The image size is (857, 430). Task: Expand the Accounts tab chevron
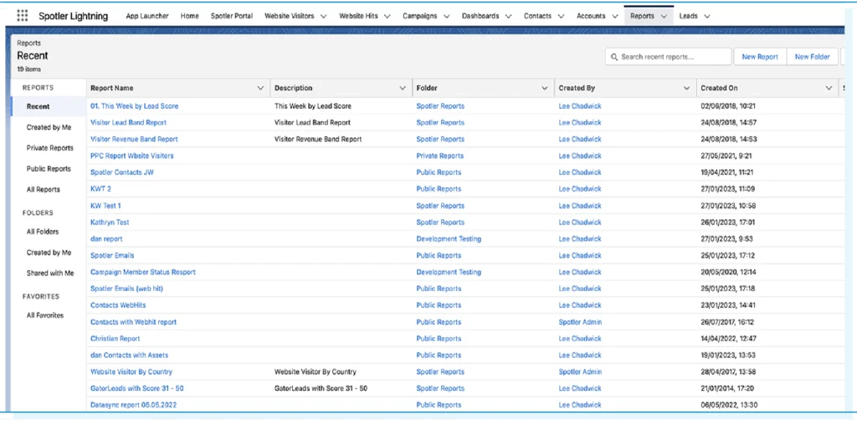pyautogui.click(x=615, y=17)
